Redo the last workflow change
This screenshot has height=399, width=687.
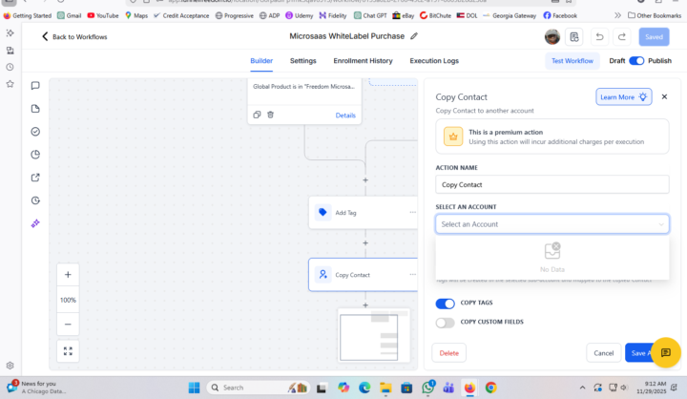pyautogui.click(x=622, y=37)
